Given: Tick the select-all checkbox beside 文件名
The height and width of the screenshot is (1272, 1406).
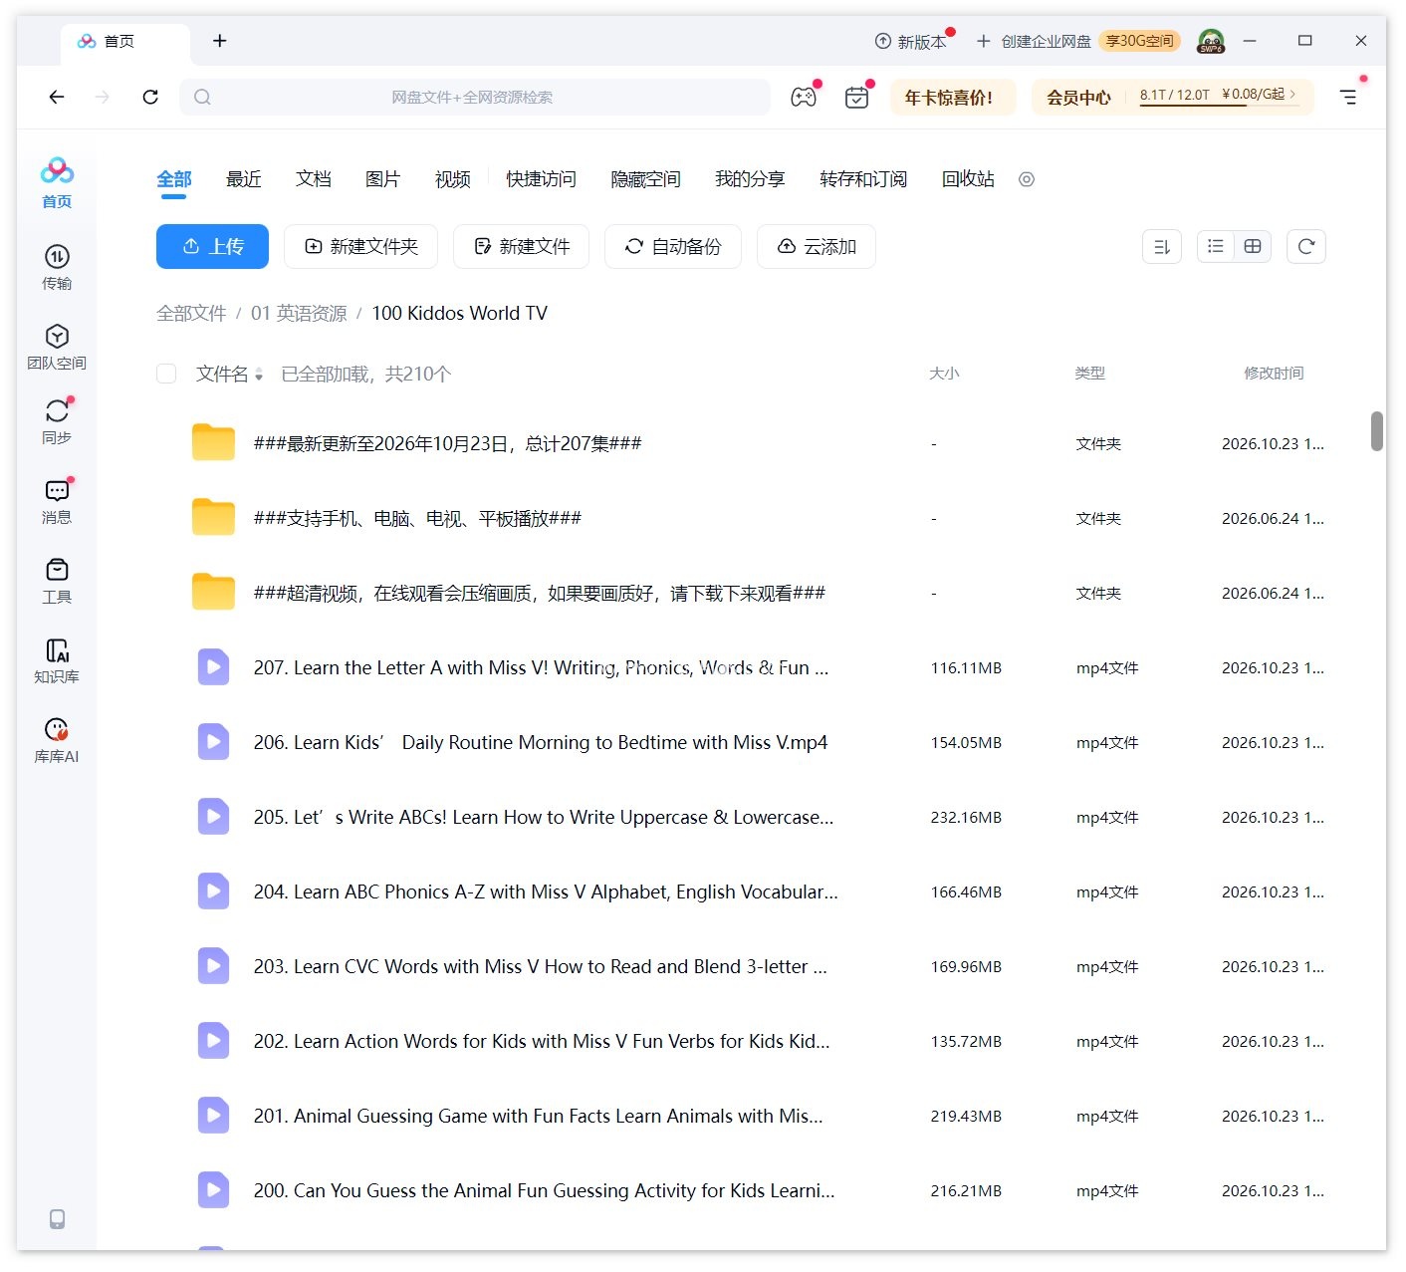Looking at the screenshot, I should 166,374.
